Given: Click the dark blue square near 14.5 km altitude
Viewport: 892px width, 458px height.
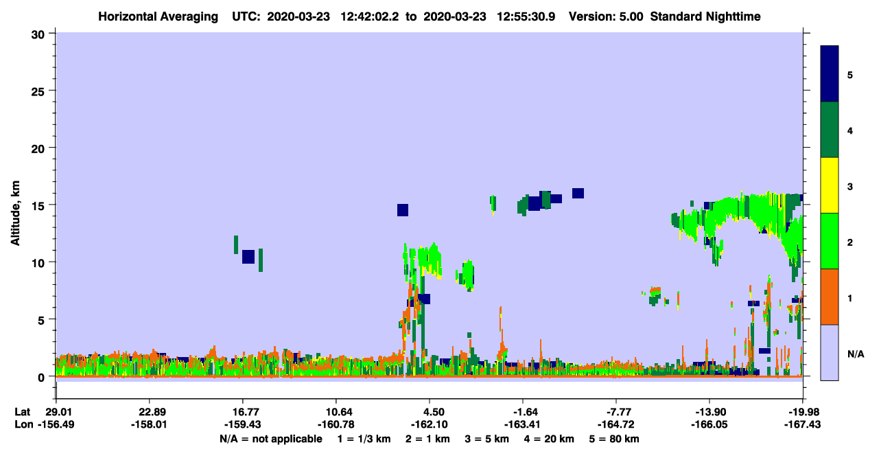Looking at the screenshot, I should click(x=403, y=210).
